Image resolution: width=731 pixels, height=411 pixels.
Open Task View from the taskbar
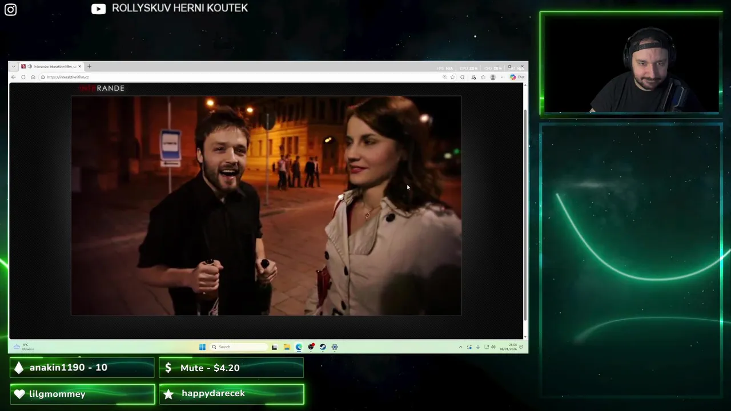pyautogui.click(x=274, y=347)
